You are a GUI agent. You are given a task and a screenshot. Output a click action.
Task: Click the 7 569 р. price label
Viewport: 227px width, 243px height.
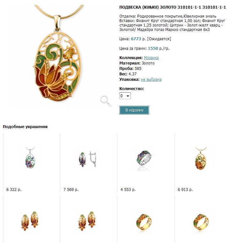71,190
